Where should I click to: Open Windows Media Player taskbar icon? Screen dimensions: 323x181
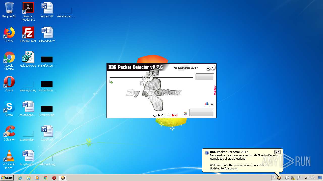(x=37, y=178)
